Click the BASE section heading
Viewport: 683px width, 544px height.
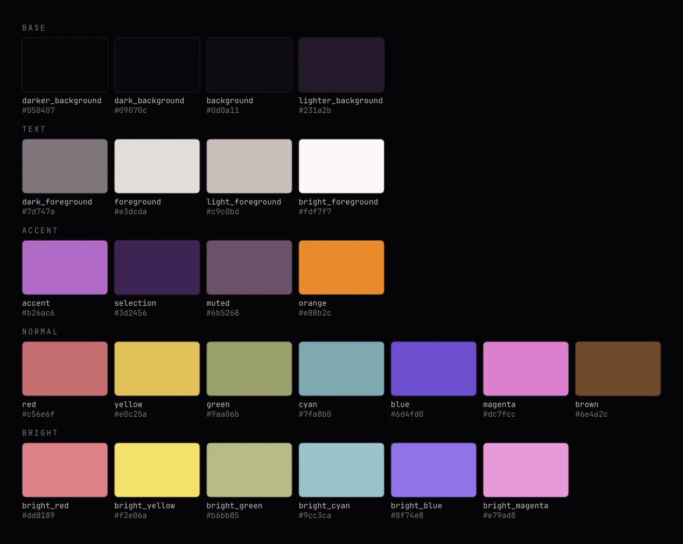pos(34,28)
